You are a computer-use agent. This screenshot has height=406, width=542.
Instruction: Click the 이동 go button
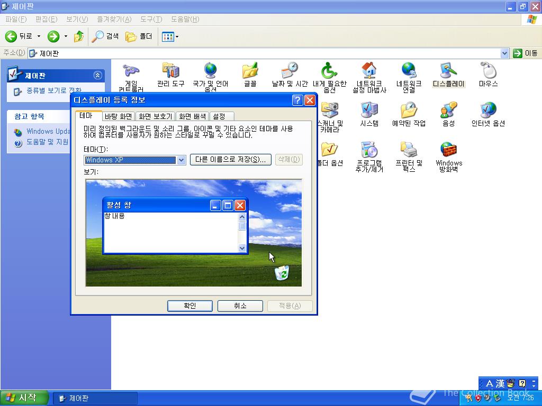click(x=526, y=53)
